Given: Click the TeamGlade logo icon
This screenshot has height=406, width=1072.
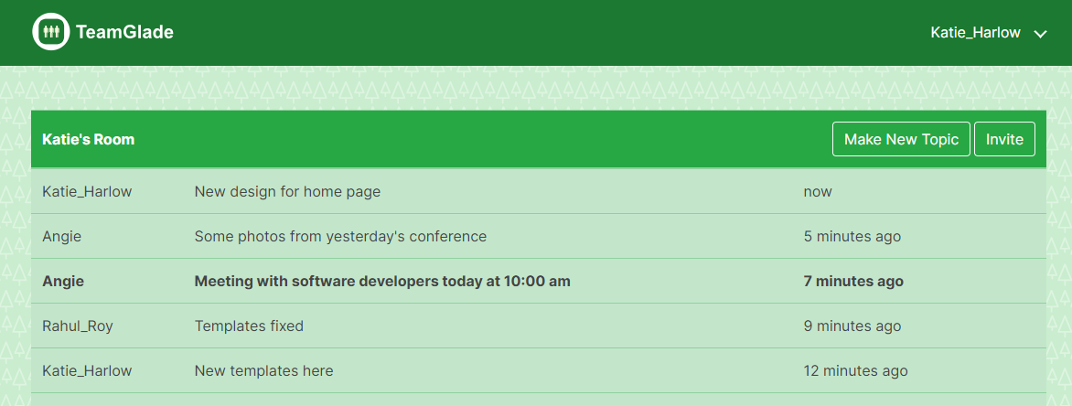Looking at the screenshot, I should pyautogui.click(x=50, y=31).
